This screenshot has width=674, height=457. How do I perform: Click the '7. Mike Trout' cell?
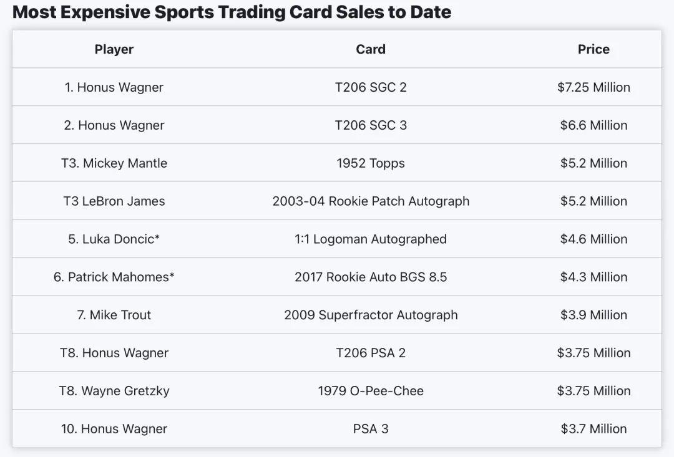click(114, 315)
